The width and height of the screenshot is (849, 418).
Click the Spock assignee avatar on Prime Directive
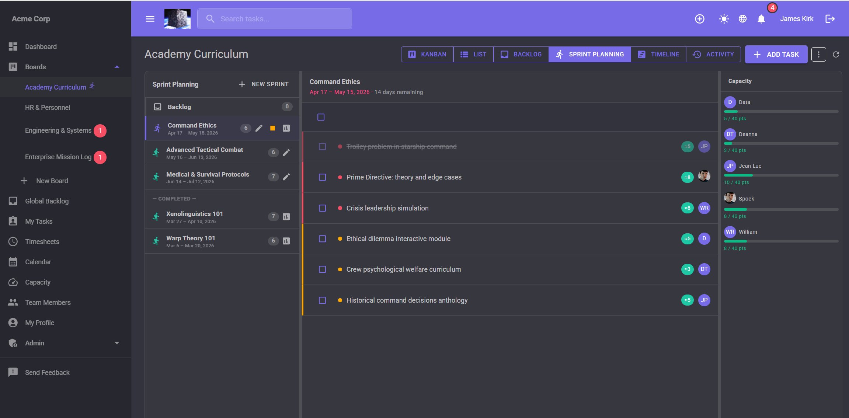[x=704, y=177]
